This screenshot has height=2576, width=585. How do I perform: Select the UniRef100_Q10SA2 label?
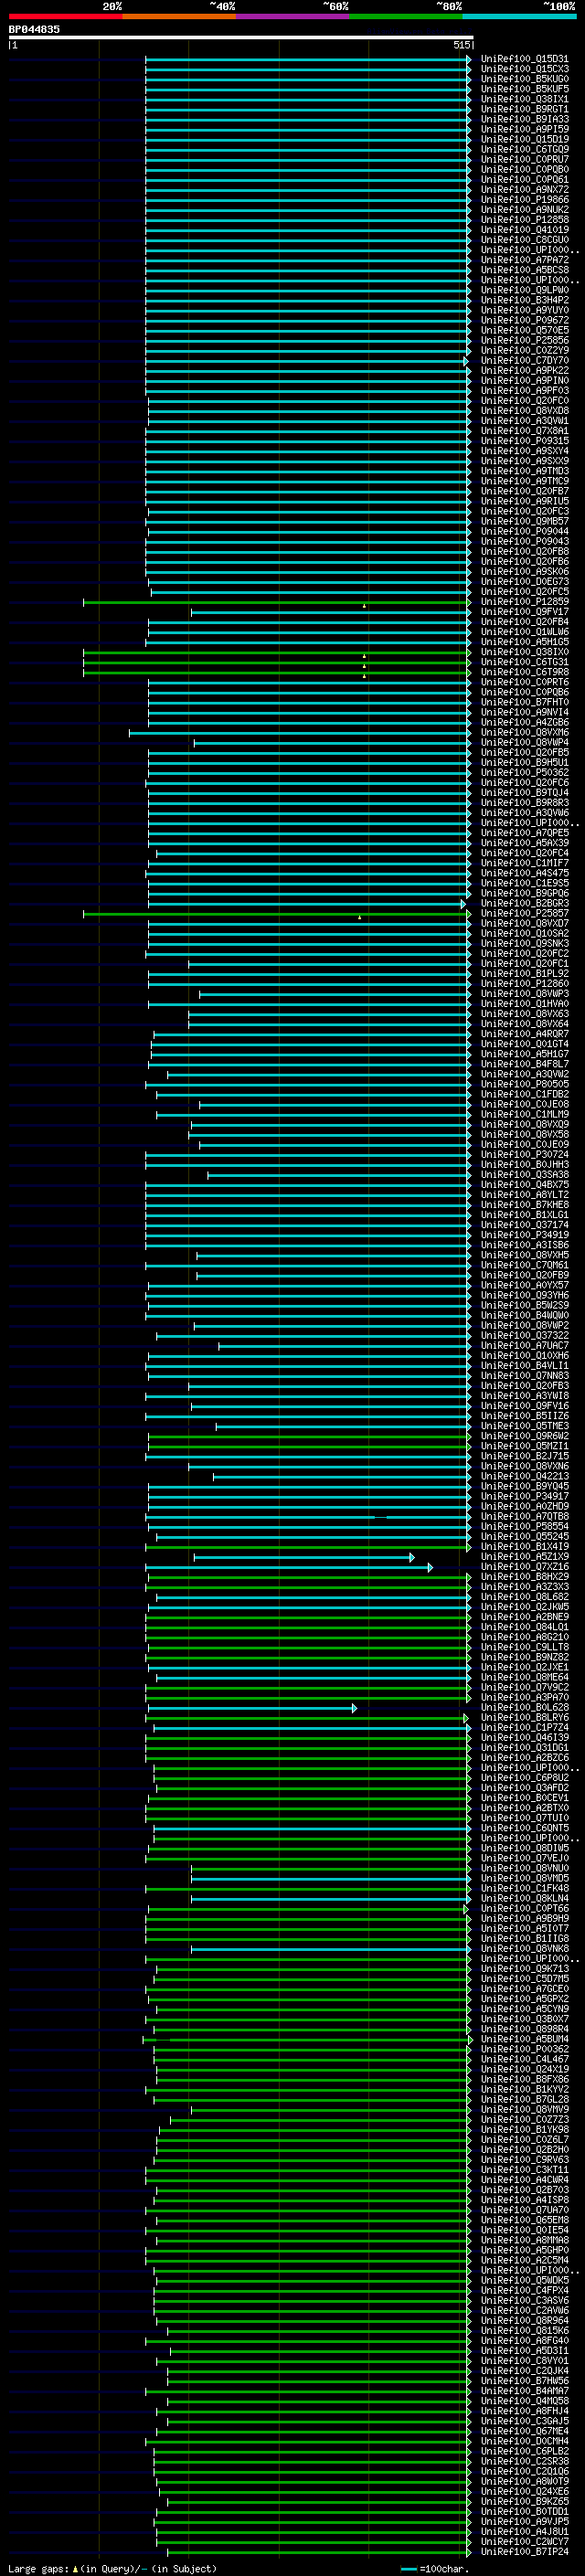tap(525, 934)
